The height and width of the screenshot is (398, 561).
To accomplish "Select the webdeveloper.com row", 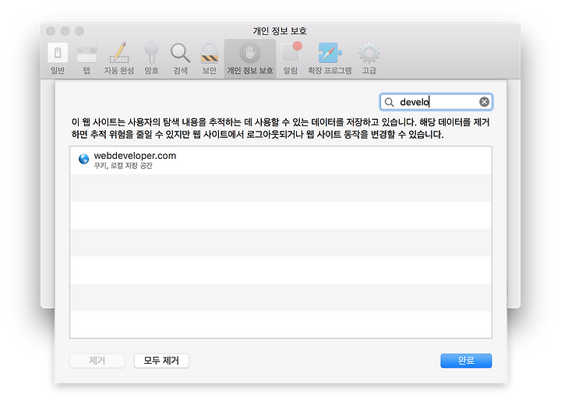I will click(280, 160).
